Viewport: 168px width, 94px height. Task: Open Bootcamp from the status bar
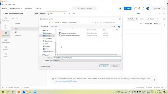pos(140,87)
